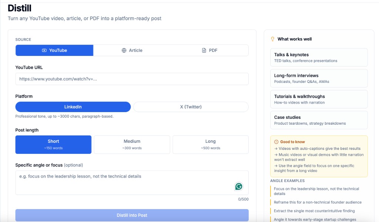Click the globe icon beside Article
Screen dimensions: 379x222
pos(124,50)
